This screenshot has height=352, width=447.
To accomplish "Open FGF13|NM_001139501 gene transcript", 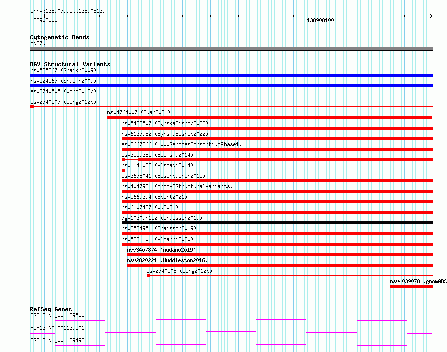I will [x=57, y=328].
